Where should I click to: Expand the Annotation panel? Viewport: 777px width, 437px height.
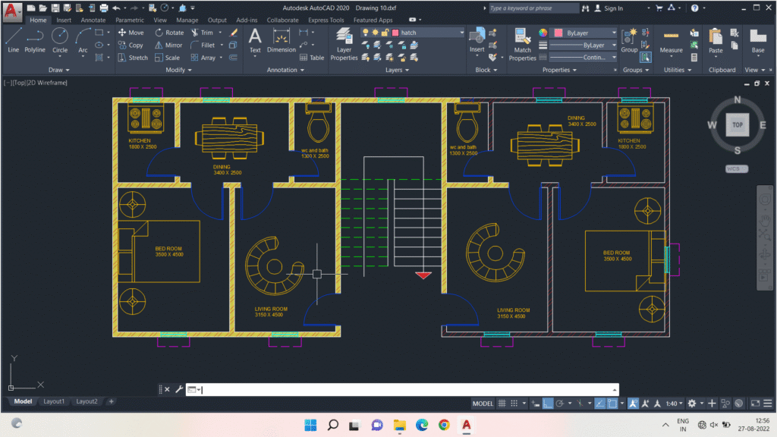[285, 70]
